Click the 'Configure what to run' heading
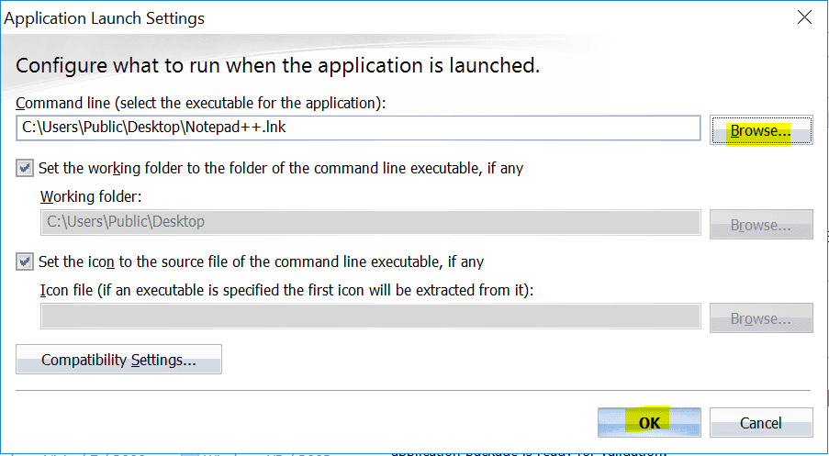829x456 pixels. (x=277, y=66)
